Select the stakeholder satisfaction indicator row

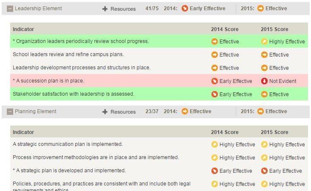coord(74,94)
